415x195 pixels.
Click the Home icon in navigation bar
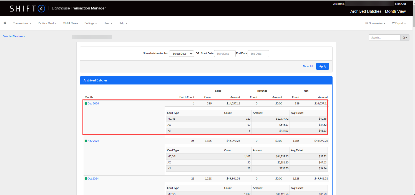tap(5, 23)
